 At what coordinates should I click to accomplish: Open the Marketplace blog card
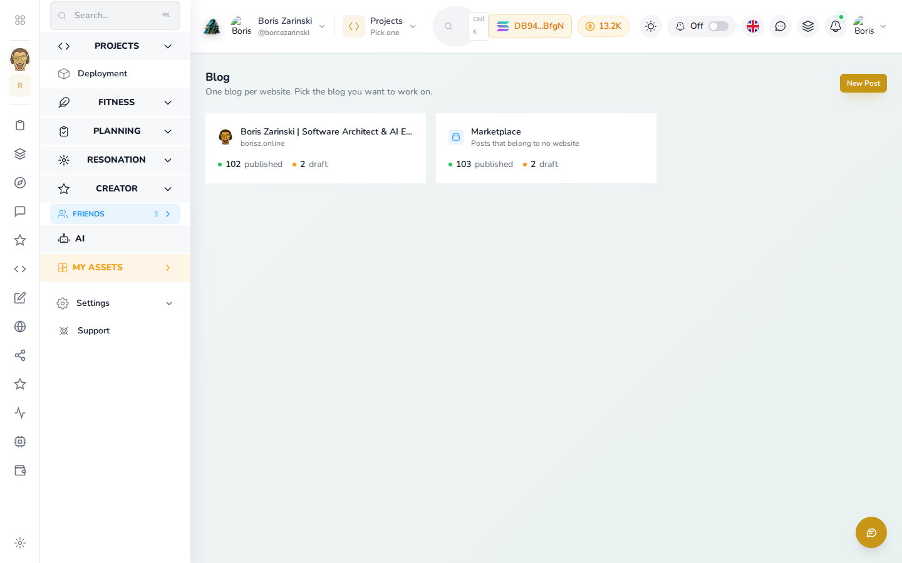click(546, 148)
